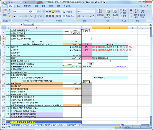Expand the font size 10 dropdown

(36, 12)
